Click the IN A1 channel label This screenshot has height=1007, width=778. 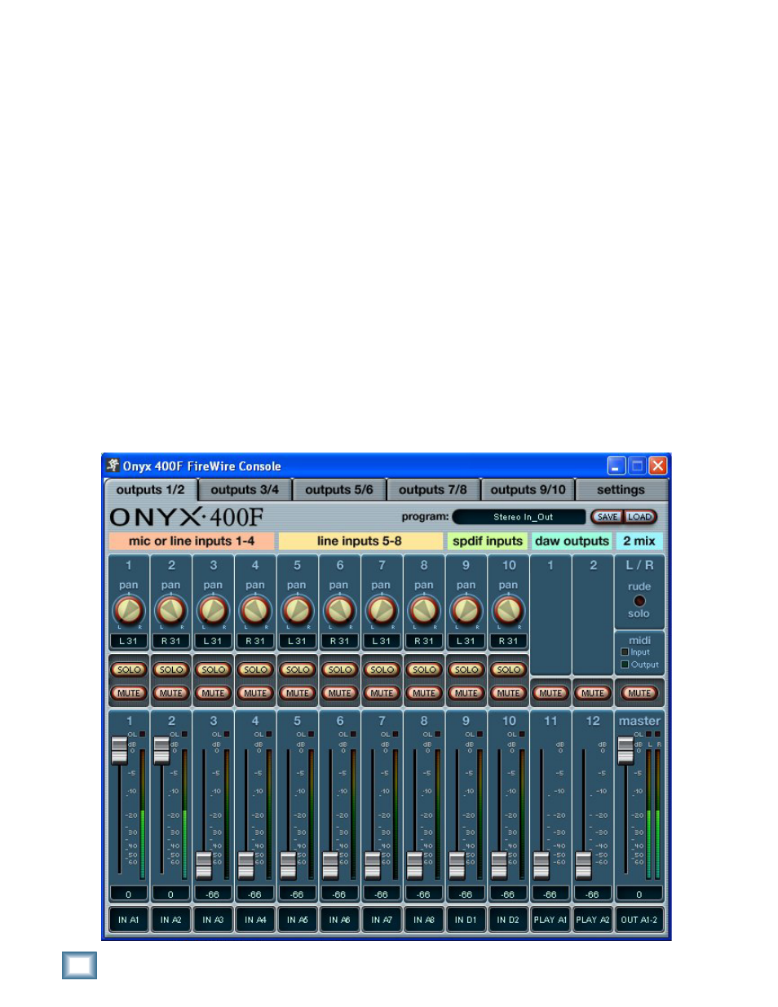tap(129, 920)
